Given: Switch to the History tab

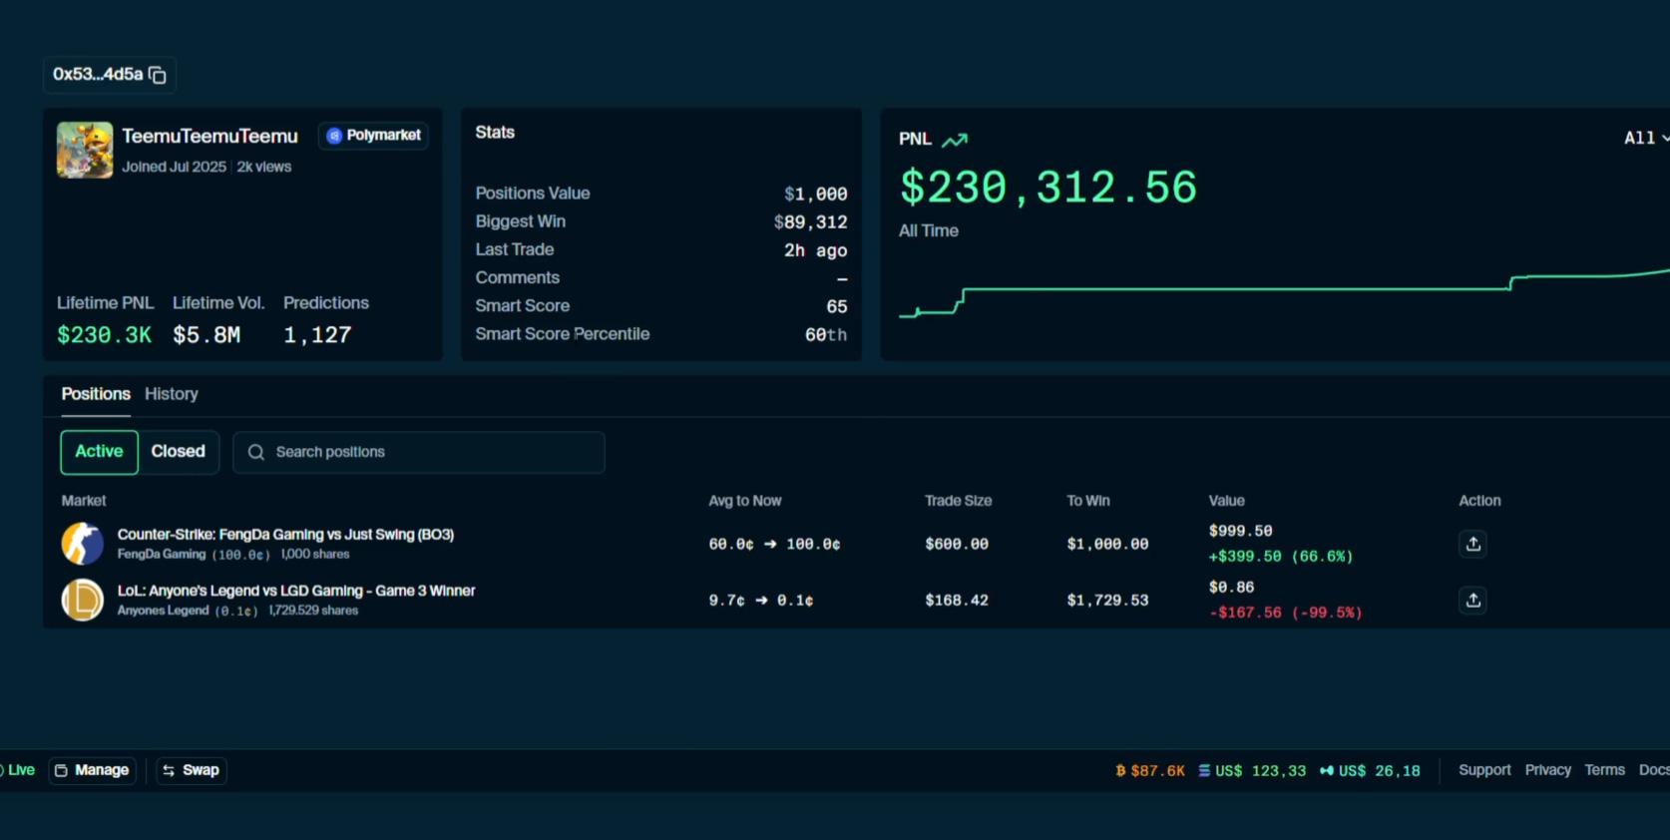Looking at the screenshot, I should click(x=172, y=394).
